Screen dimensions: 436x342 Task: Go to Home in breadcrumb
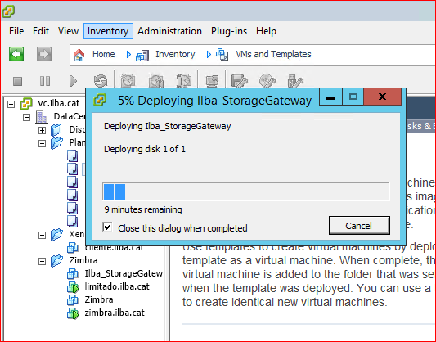coord(103,54)
